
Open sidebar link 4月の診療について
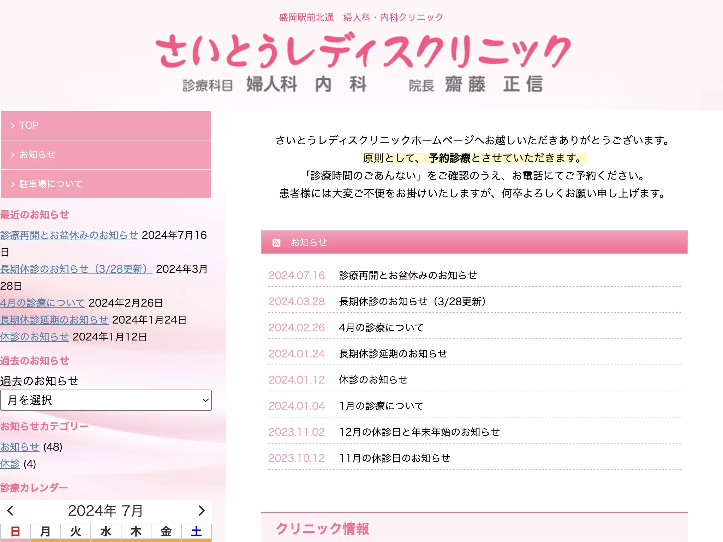[x=42, y=303]
